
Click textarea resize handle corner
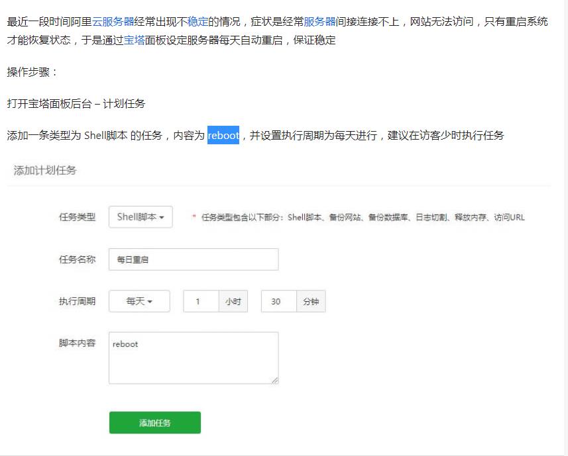click(x=275, y=381)
